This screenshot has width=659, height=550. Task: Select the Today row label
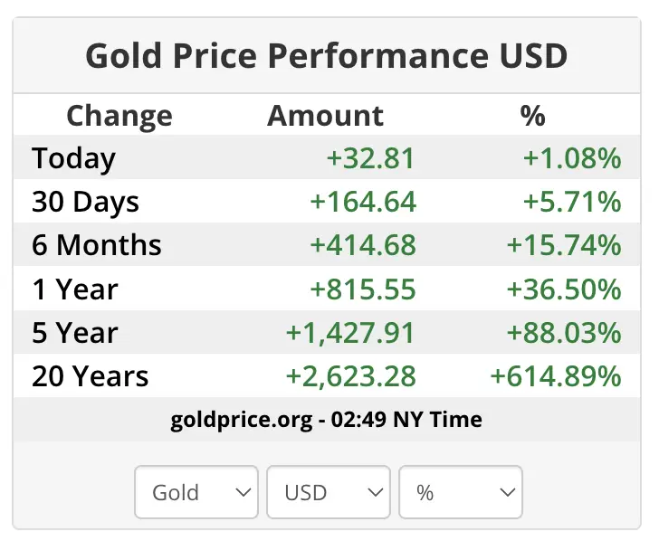73,159
